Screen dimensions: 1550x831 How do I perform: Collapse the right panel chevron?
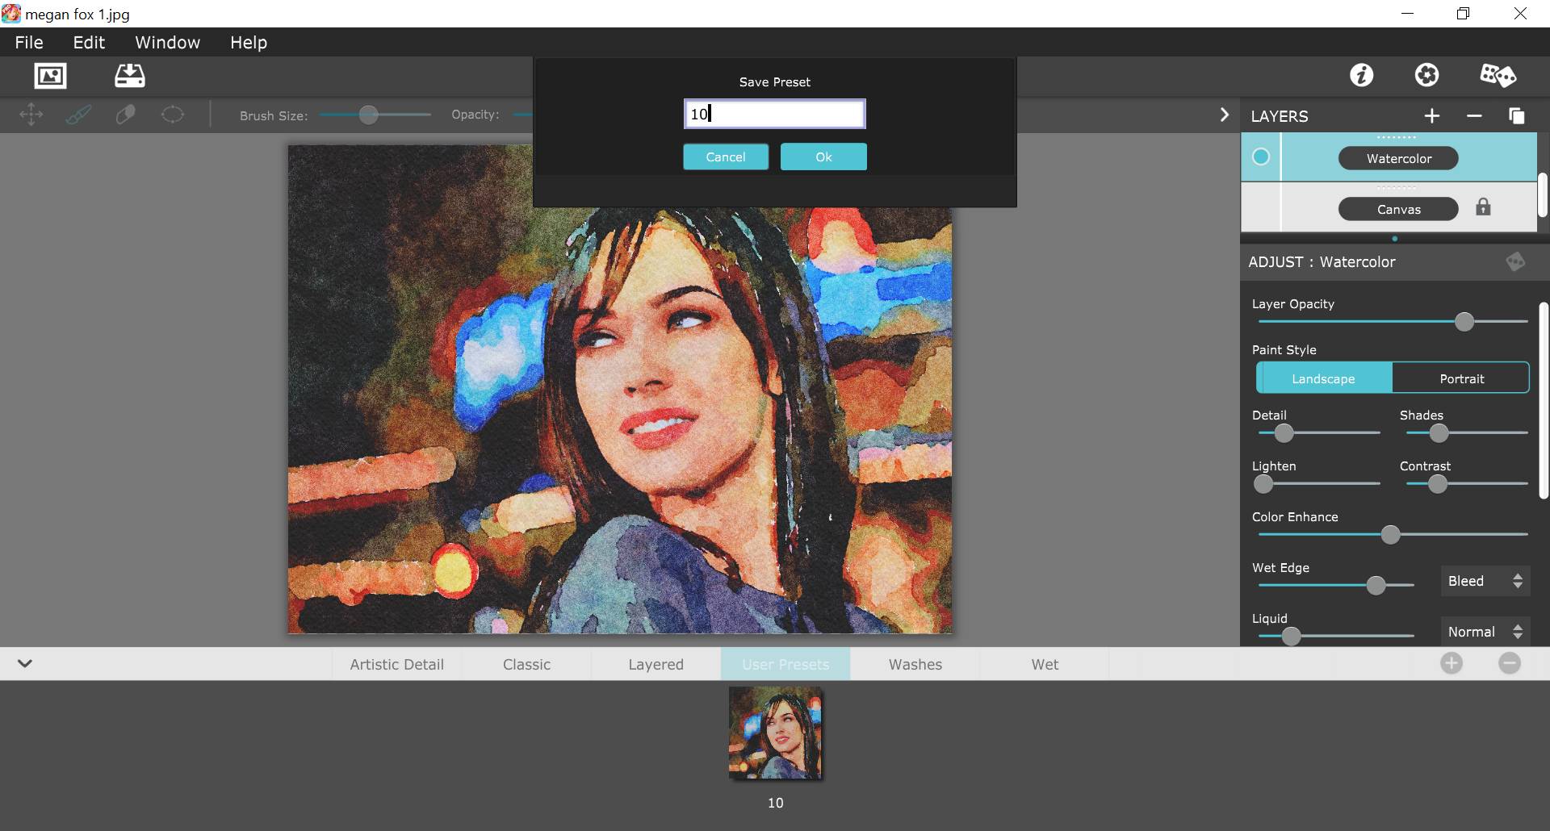(x=1224, y=115)
